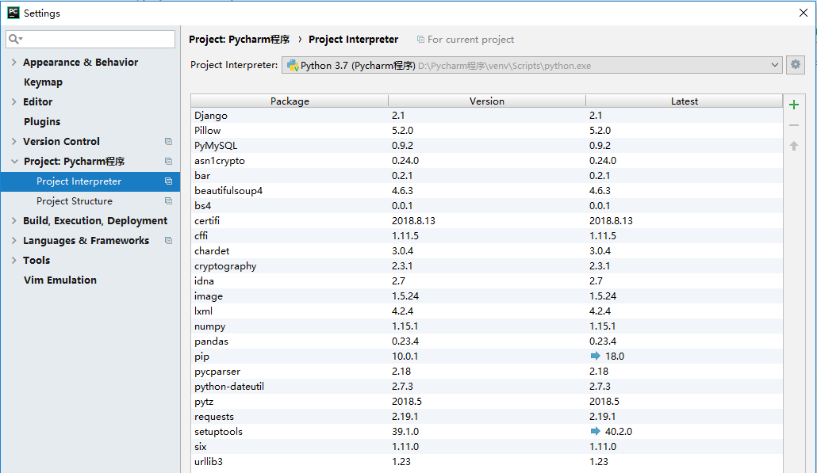Select the pytz package row
The image size is (817, 473).
click(487, 402)
